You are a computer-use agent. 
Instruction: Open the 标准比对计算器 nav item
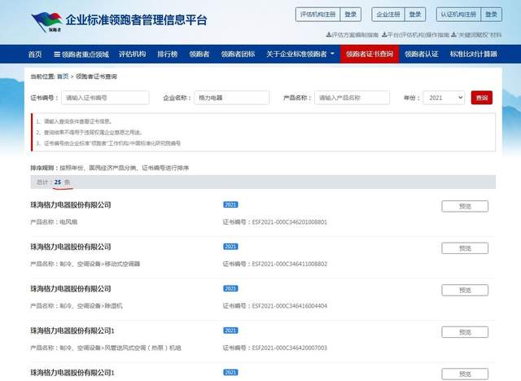[474, 55]
